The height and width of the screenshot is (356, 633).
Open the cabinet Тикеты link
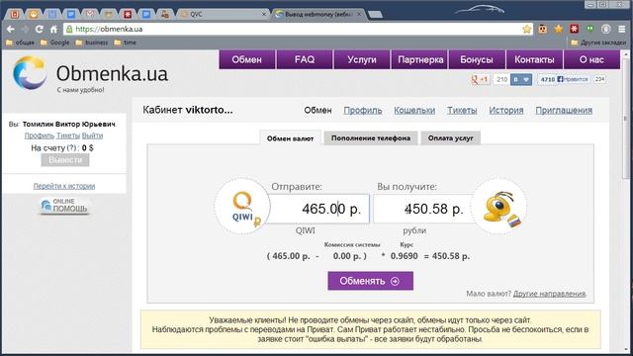pyautogui.click(x=462, y=110)
